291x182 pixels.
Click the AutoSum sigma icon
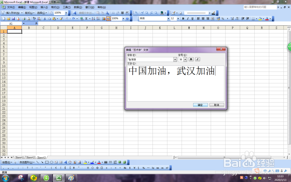point(86,19)
